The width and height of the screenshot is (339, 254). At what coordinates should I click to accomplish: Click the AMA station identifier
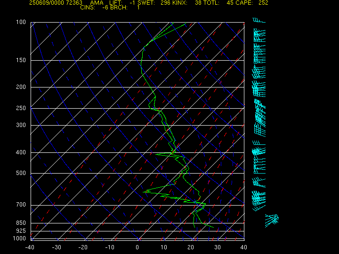click(97, 3)
